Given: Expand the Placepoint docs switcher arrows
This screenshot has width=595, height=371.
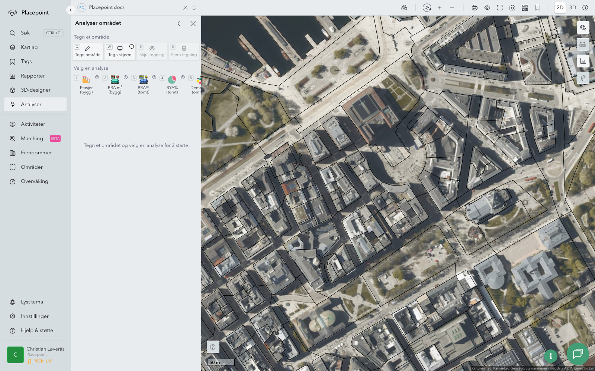Looking at the screenshot, I should point(194,8).
